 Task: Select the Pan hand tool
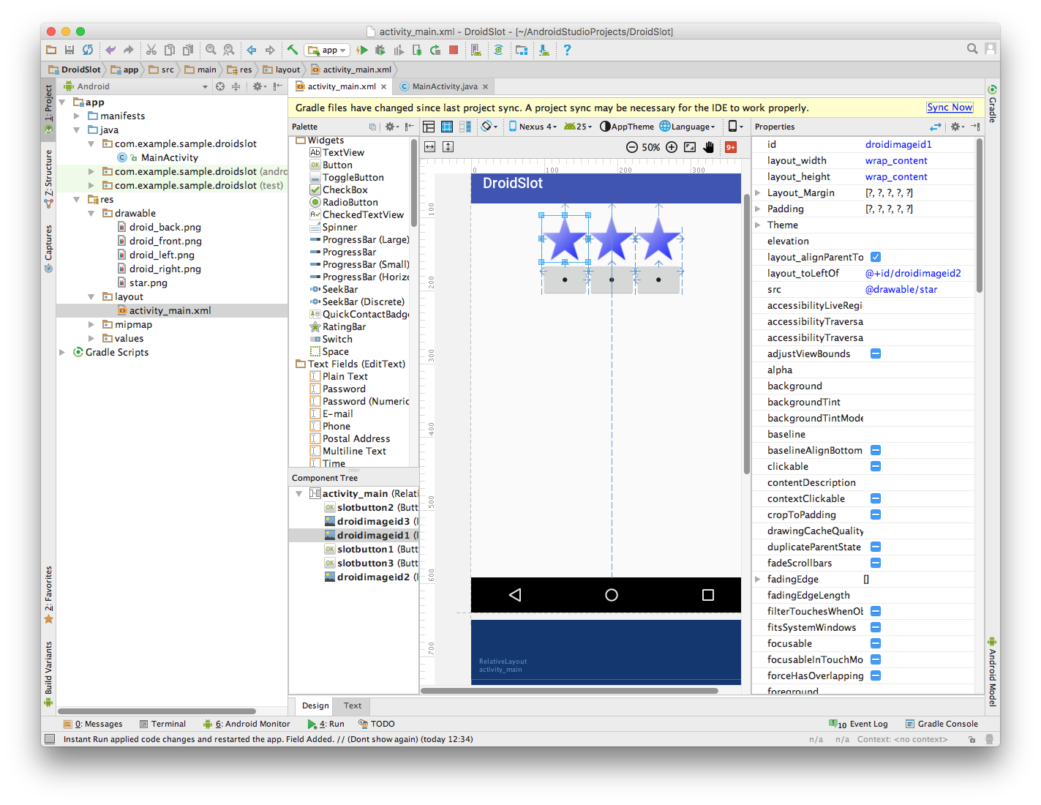pyautogui.click(x=708, y=147)
